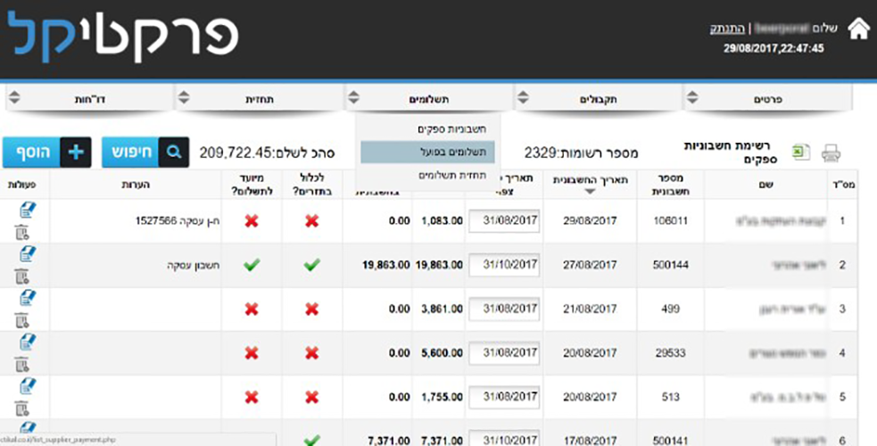Click expected date field of invoice 513
Image resolution: width=877 pixels, height=446 pixels.
click(x=504, y=397)
